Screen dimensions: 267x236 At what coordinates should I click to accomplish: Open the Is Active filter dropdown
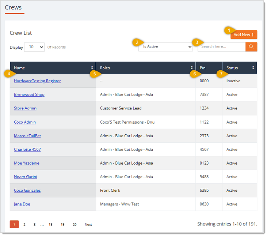(x=165, y=47)
